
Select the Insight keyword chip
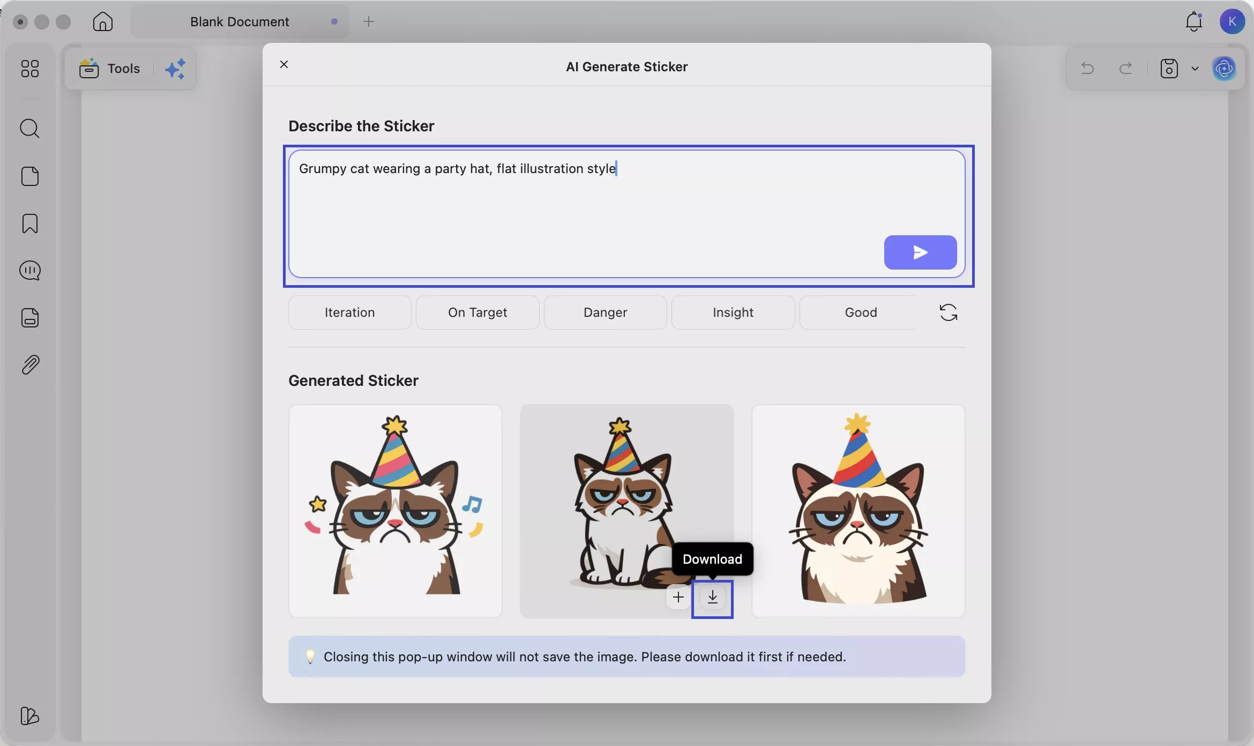(x=732, y=312)
